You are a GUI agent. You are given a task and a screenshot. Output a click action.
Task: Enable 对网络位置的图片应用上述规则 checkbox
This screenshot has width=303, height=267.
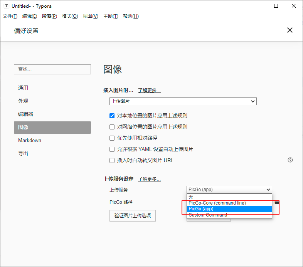pyautogui.click(x=112, y=127)
